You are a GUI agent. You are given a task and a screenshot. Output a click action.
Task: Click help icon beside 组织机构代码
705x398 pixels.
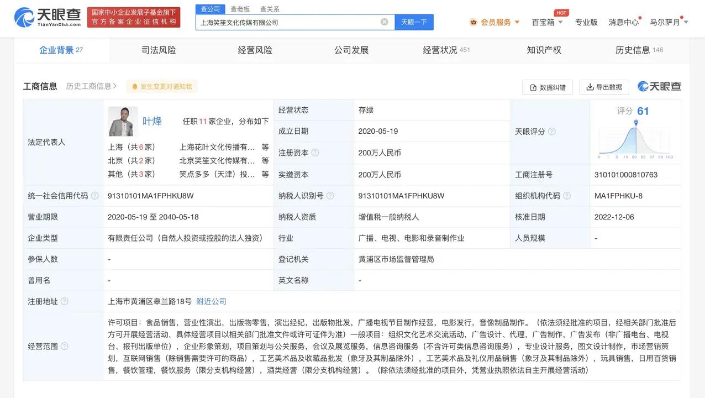(x=567, y=196)
